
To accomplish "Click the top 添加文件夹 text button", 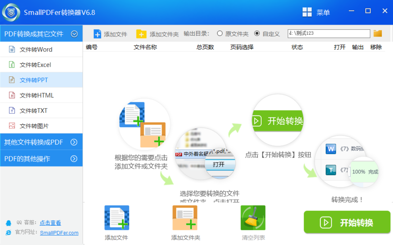I will point(164,34).
